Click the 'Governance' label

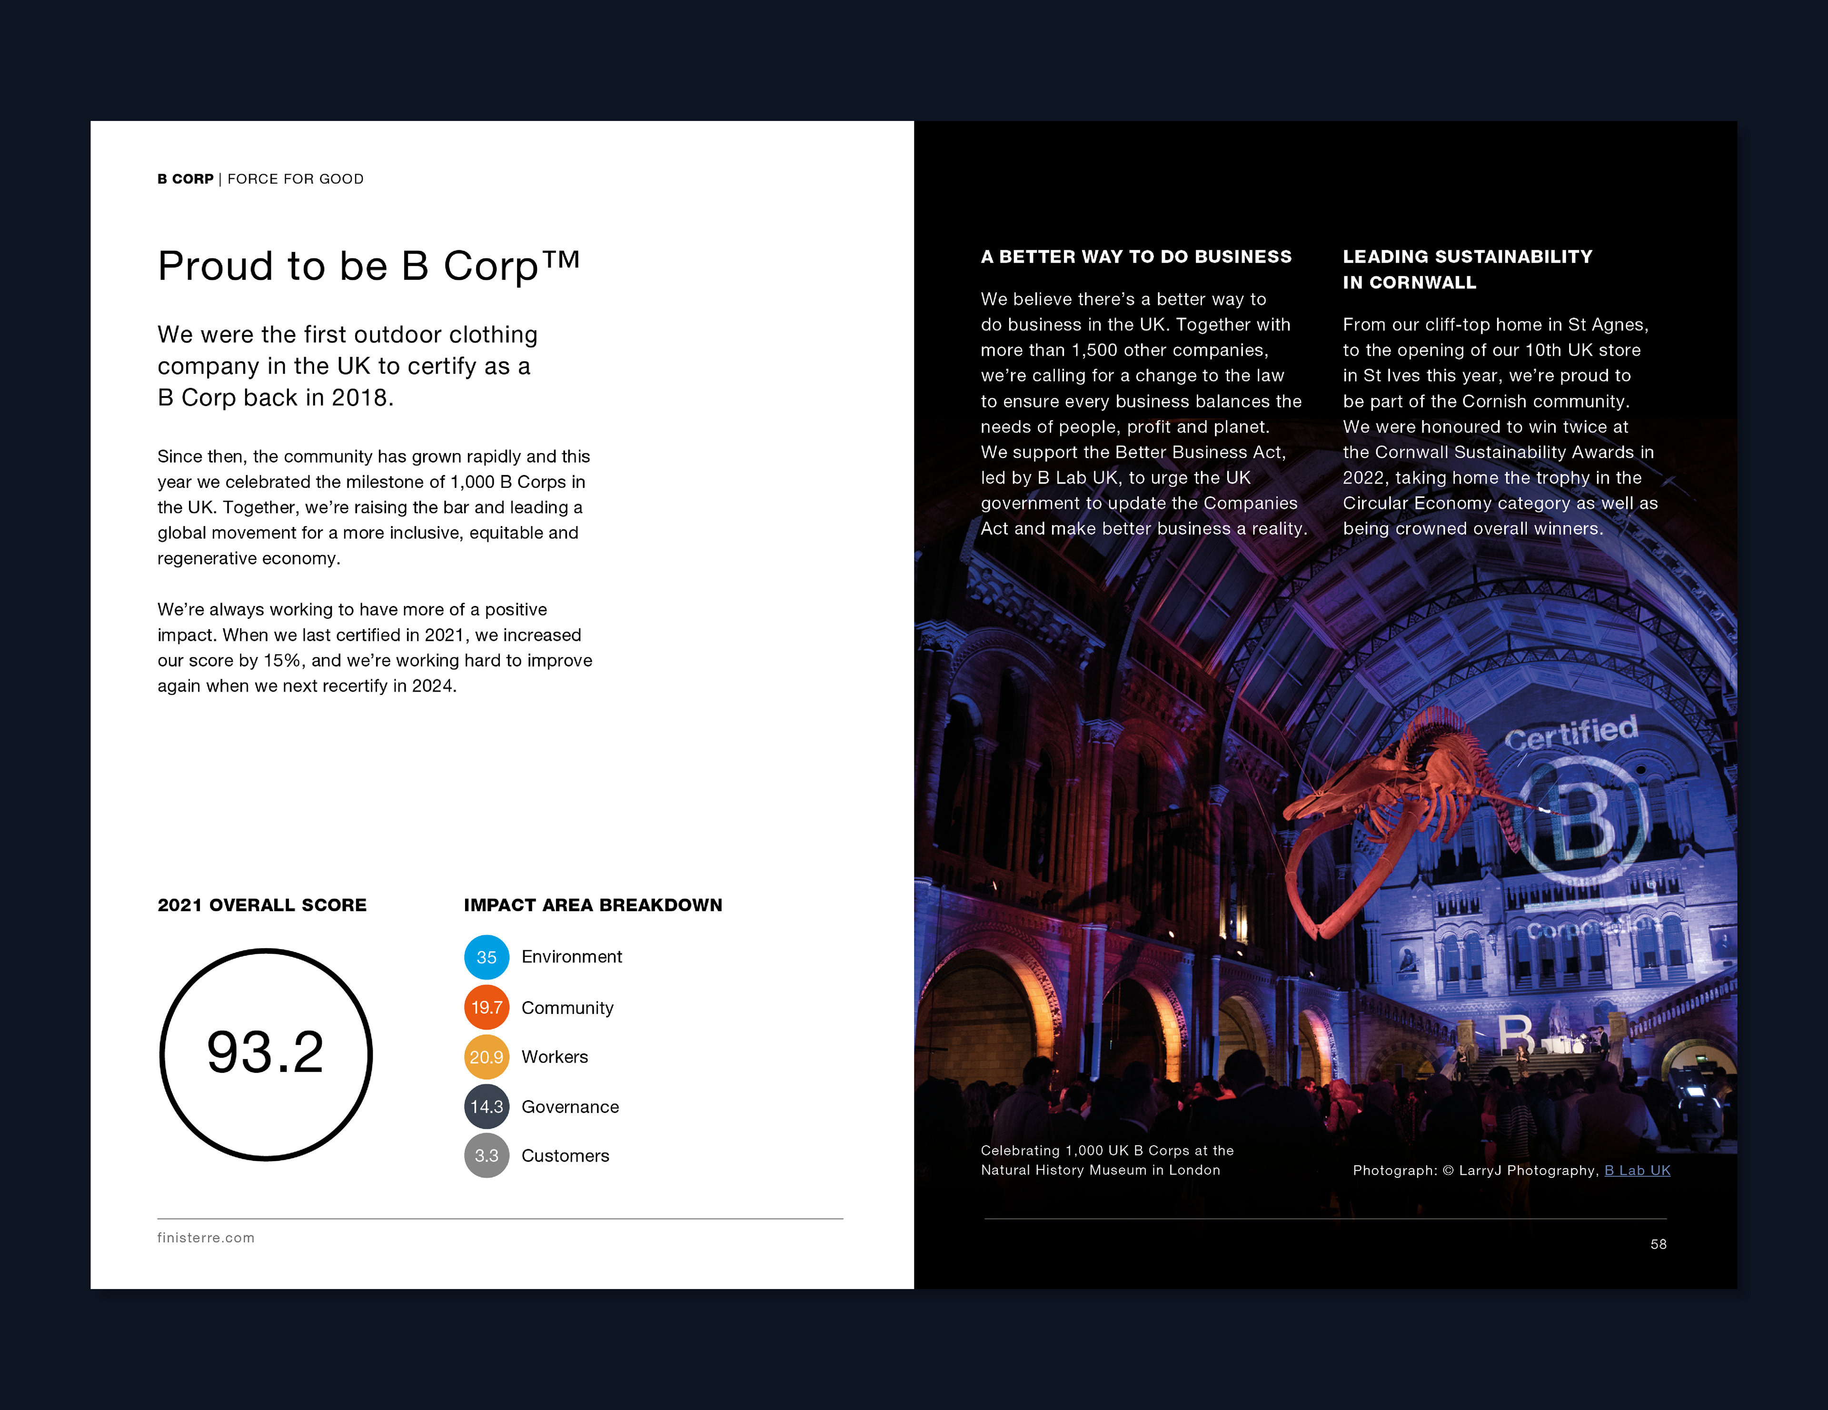coord(570,1106)
